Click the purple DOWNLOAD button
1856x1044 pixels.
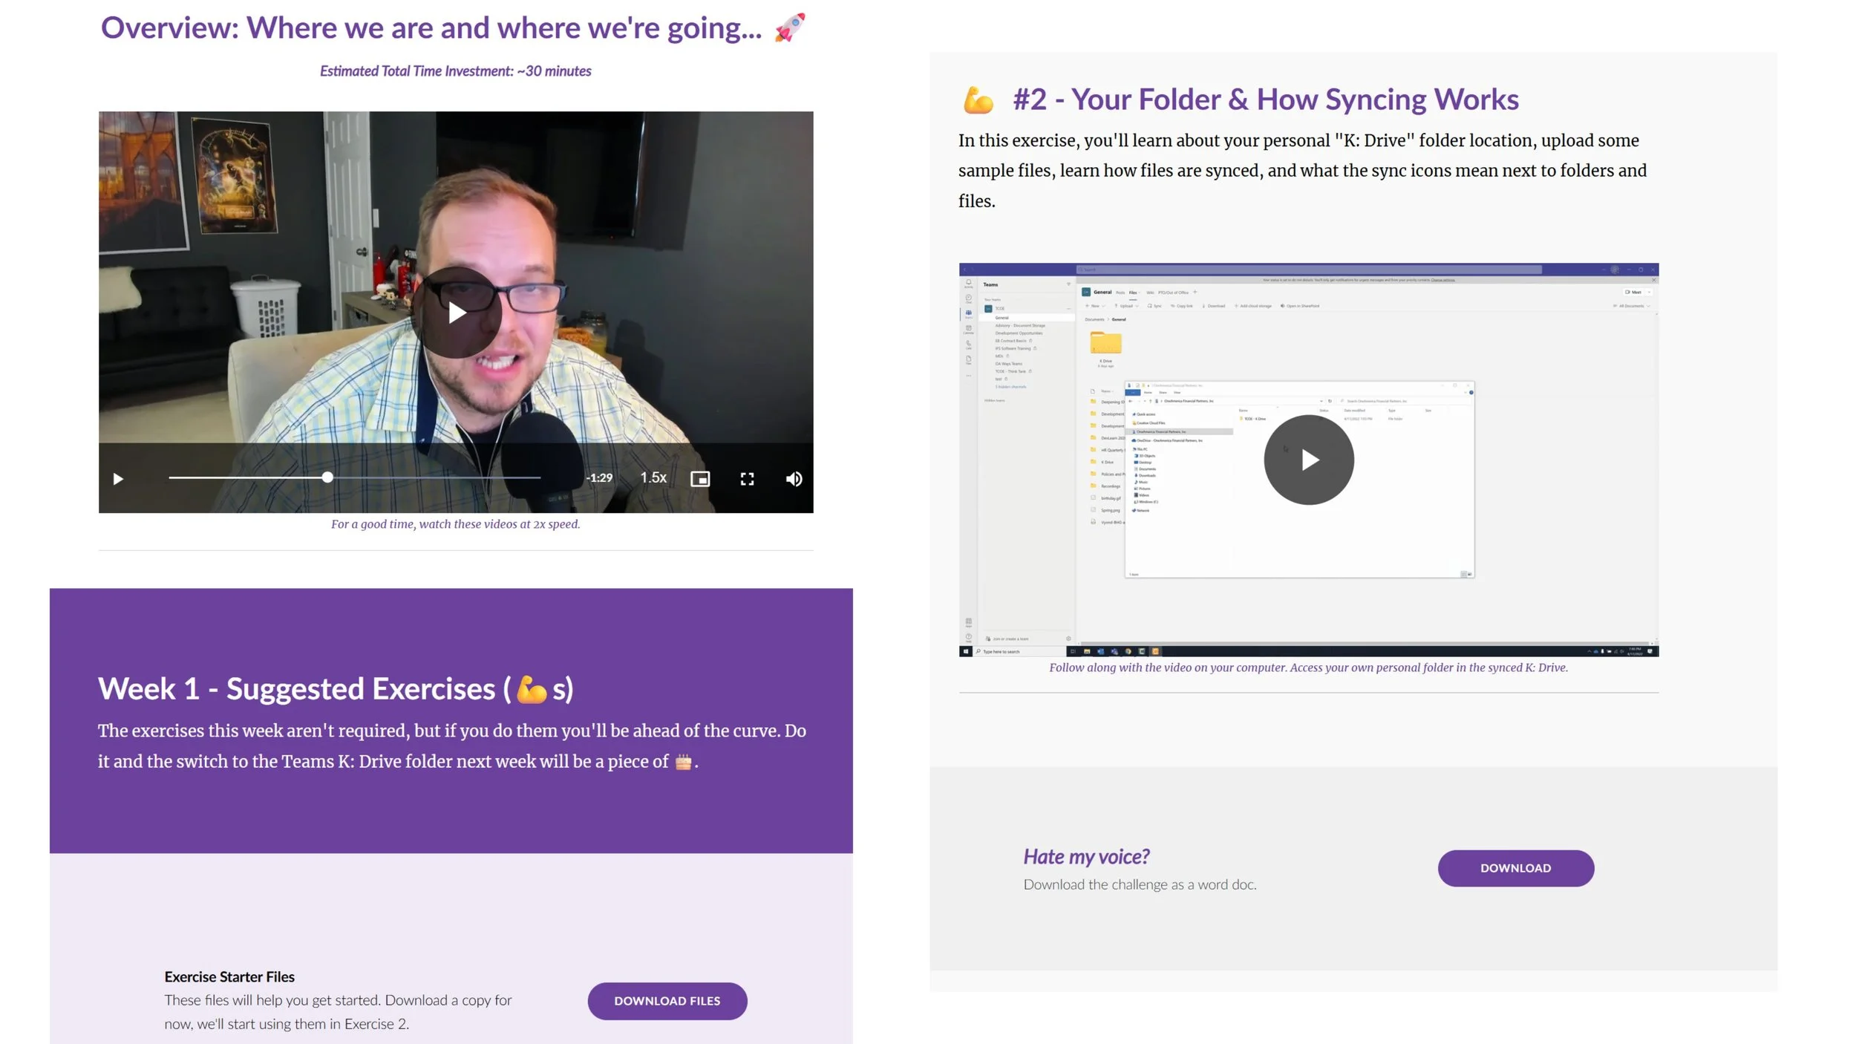(x=1515, y=868)
